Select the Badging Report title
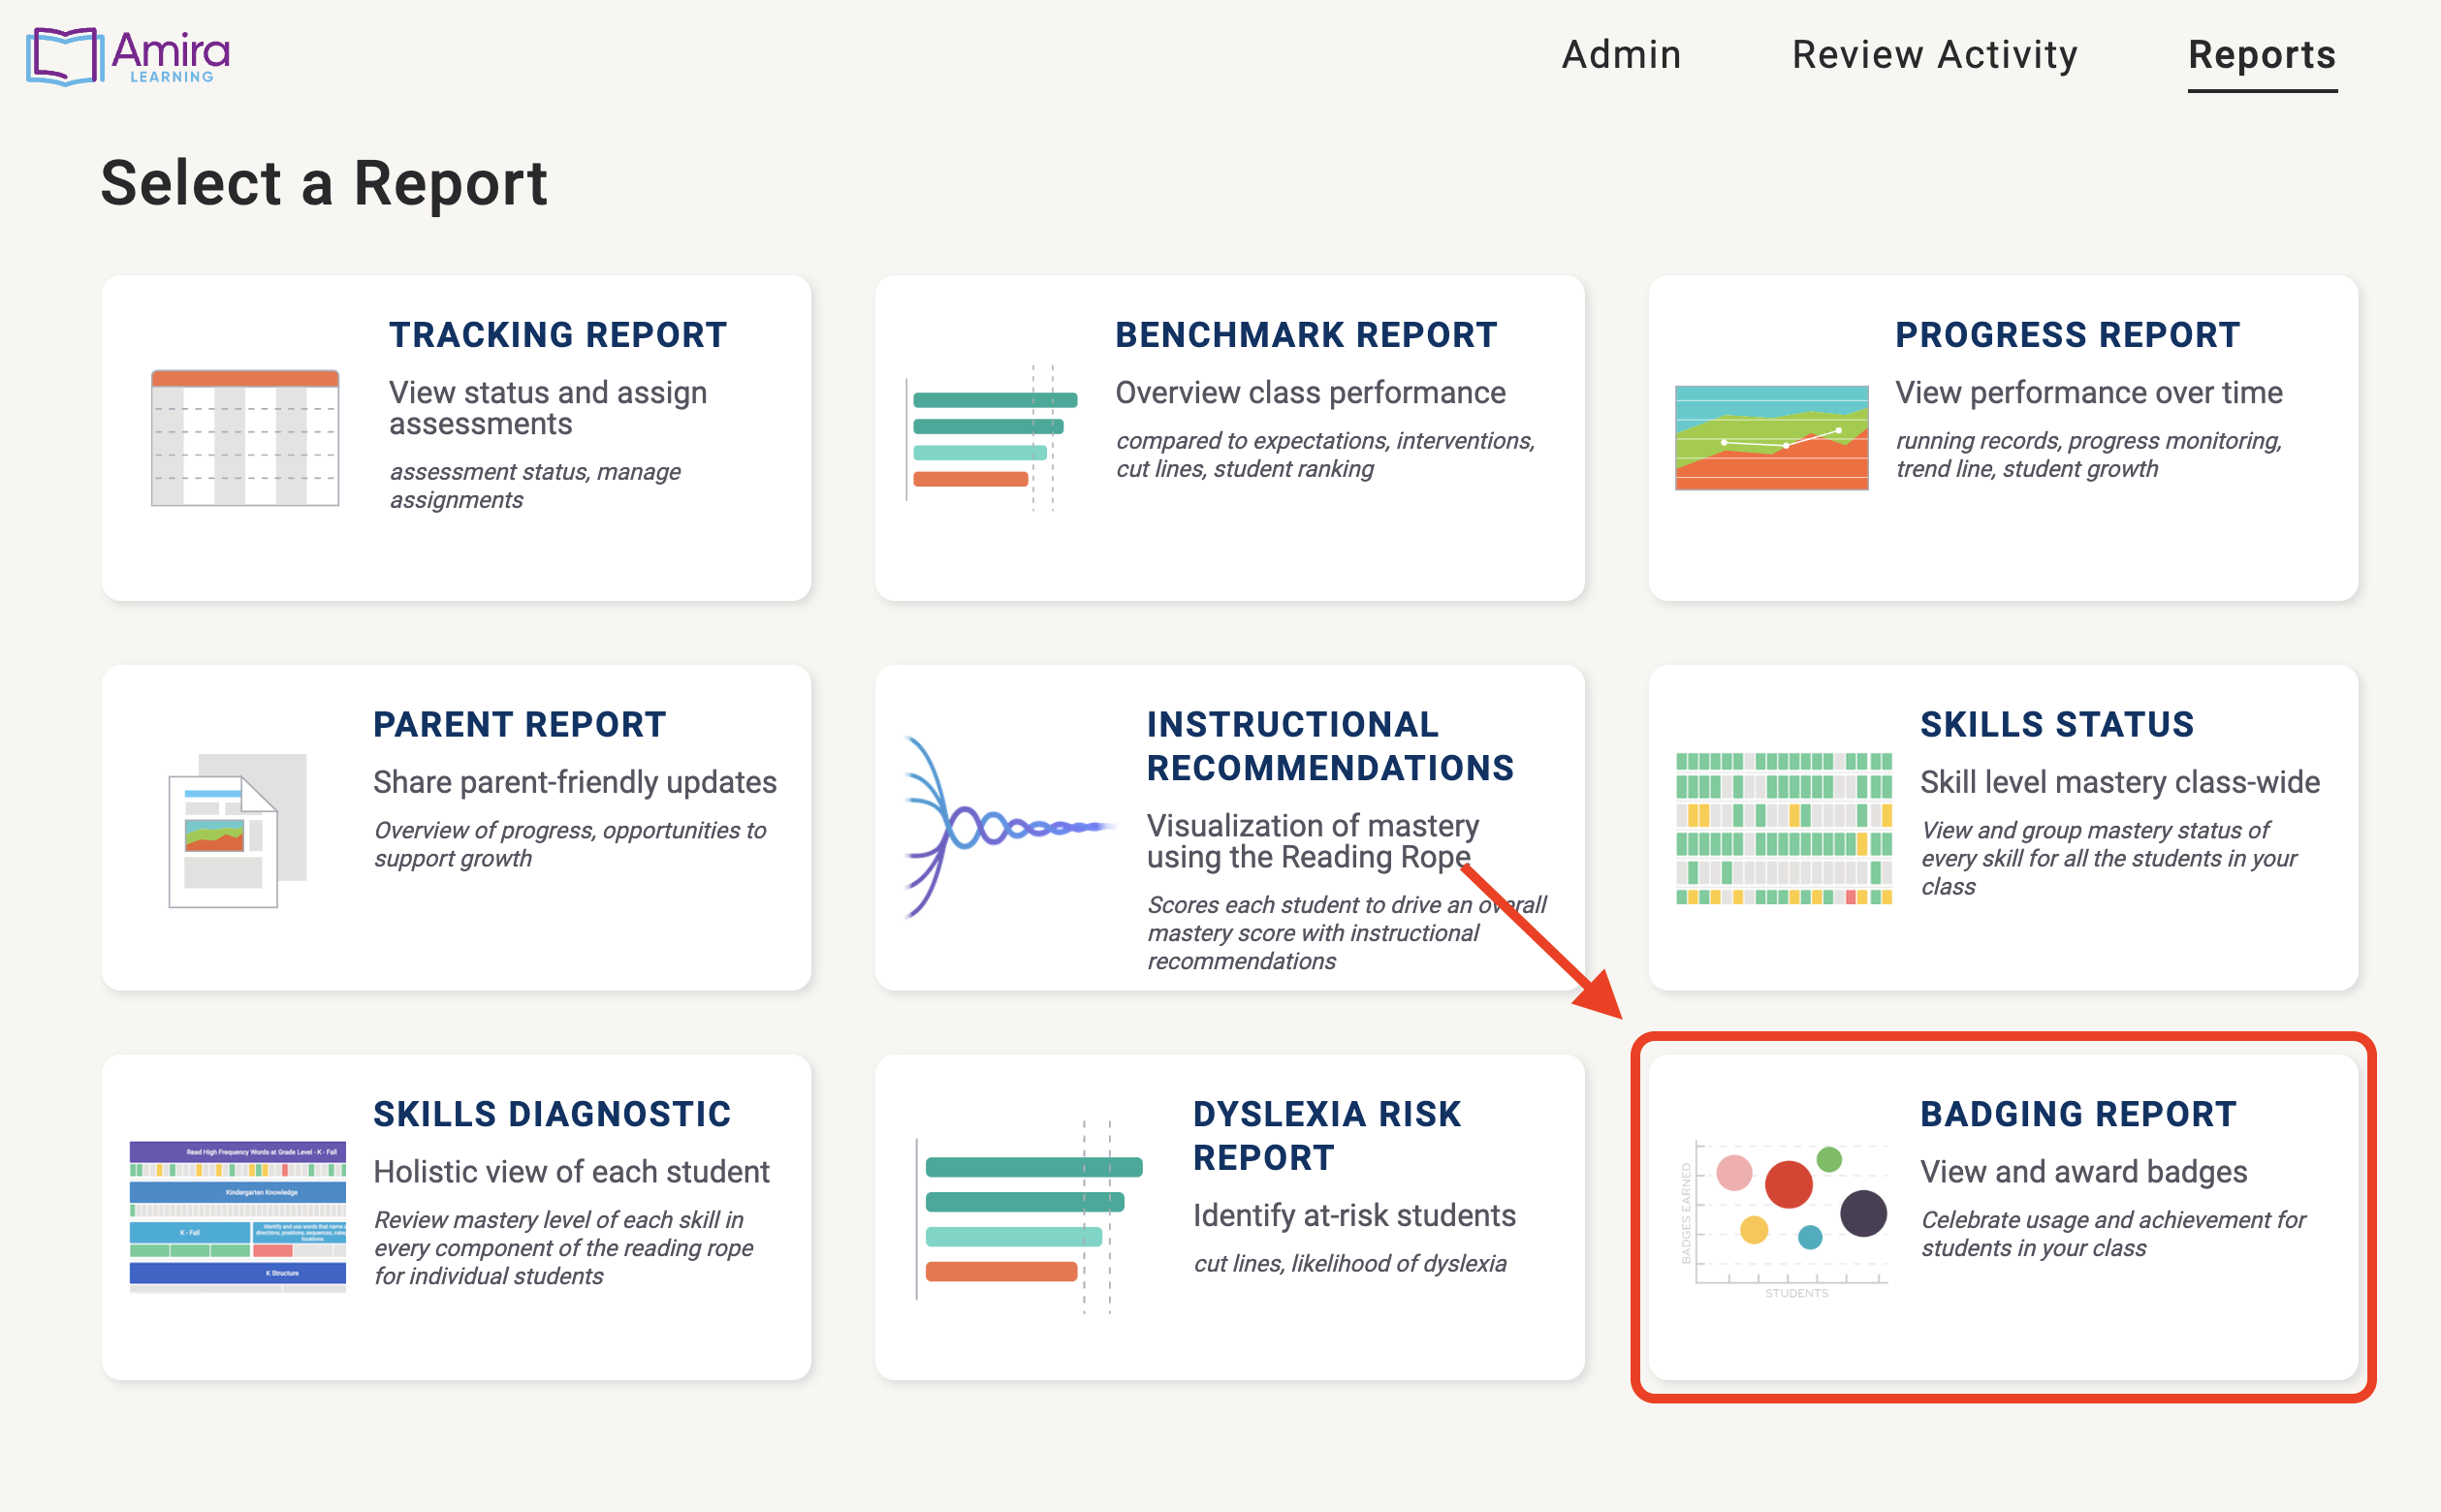This screenshot has height=1512, width=2441. point(2078,1114)
